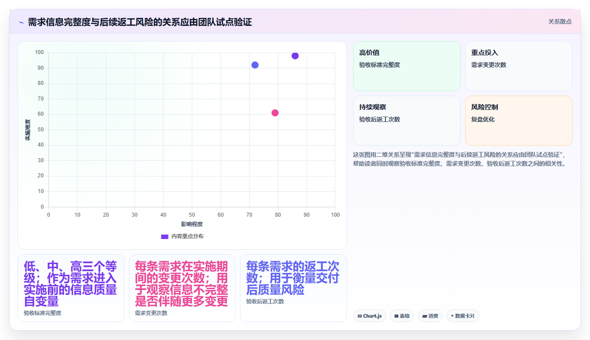Click the 实施难度 y-axis title
The image size is (590, 340).
[x=28, y=130]
